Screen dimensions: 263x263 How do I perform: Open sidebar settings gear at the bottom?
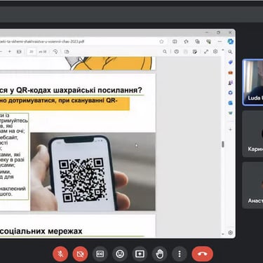pos(230,233)
